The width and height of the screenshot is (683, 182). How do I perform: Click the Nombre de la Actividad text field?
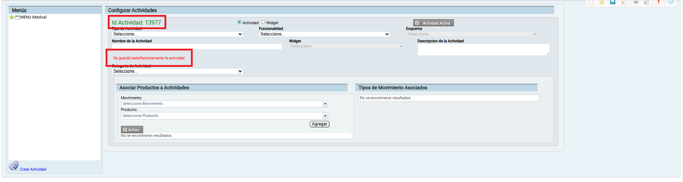coord(197,47)
